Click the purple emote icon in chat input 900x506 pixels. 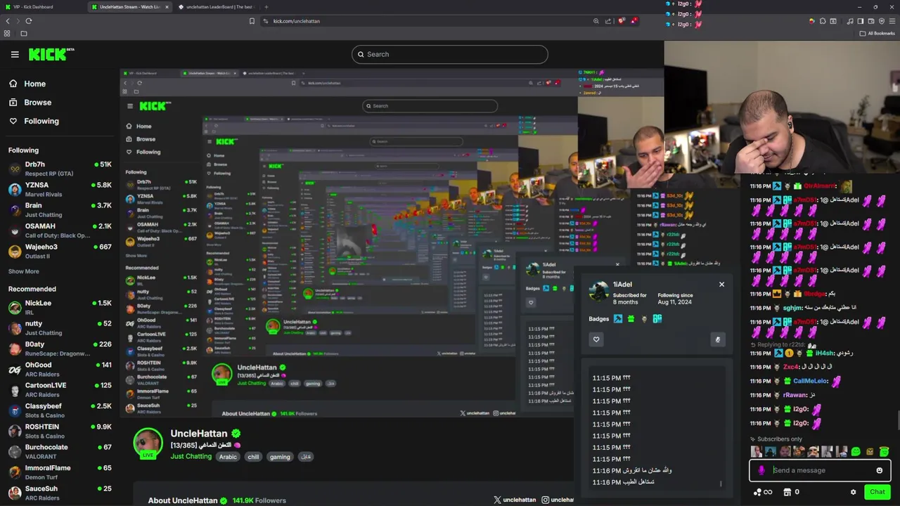coord(761,471)
